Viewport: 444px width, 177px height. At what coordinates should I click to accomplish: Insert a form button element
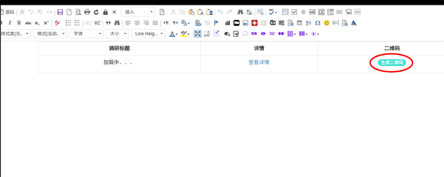tap(339, 12)
